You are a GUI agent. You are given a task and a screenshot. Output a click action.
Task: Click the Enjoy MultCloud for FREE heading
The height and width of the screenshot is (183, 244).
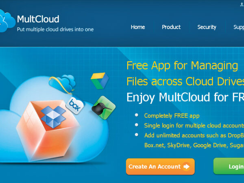[185, 98]
